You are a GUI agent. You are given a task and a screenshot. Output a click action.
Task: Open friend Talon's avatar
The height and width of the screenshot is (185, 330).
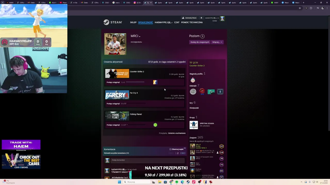(x=192, y=164)
